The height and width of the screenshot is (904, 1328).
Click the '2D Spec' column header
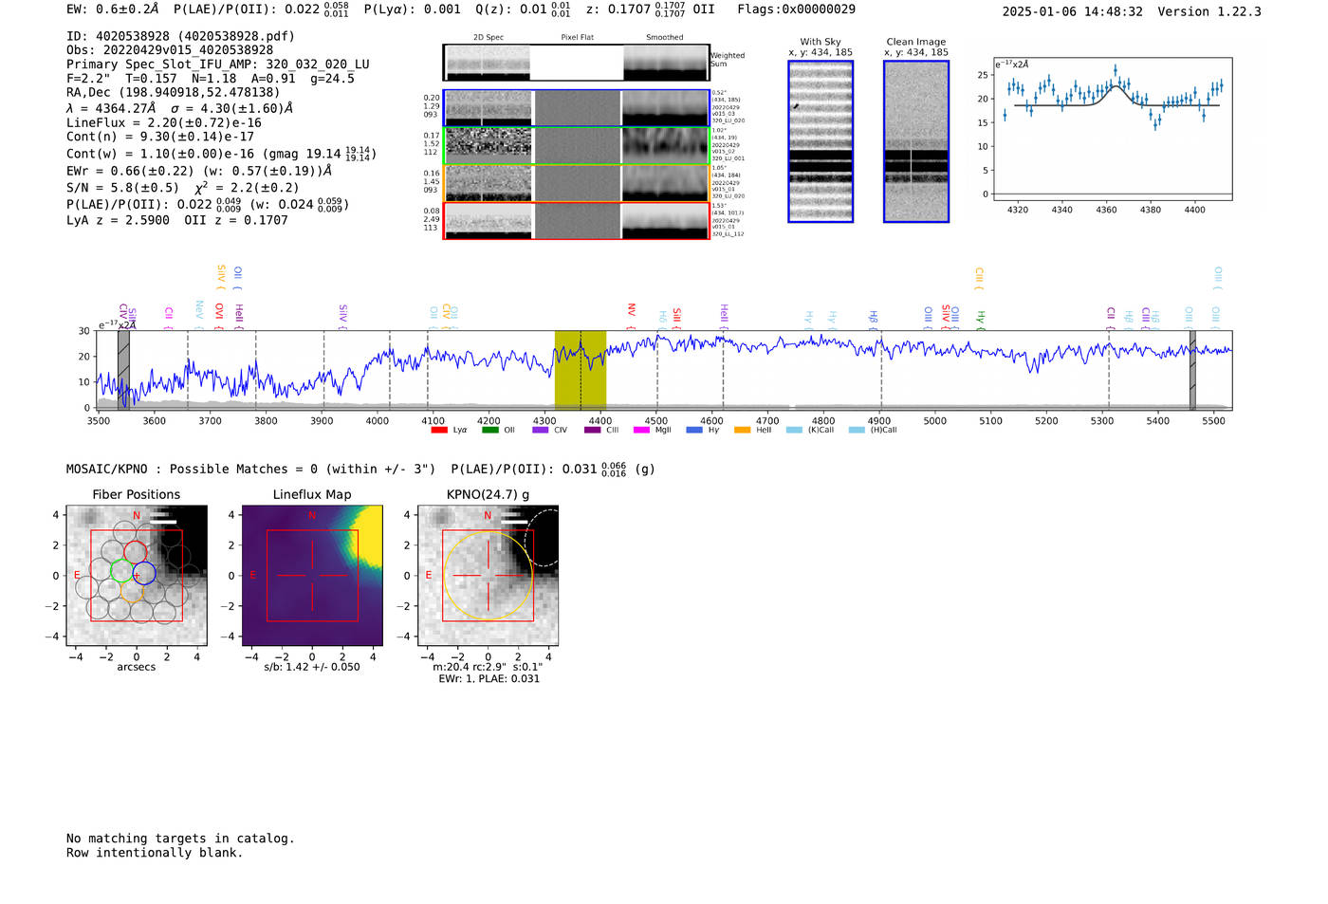(x=489, y=38)
